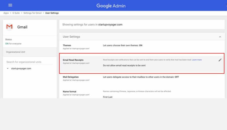The image size is (227, 130).
Task: Click 'Let users choose their own themes' text
Action: coord(123,45)
